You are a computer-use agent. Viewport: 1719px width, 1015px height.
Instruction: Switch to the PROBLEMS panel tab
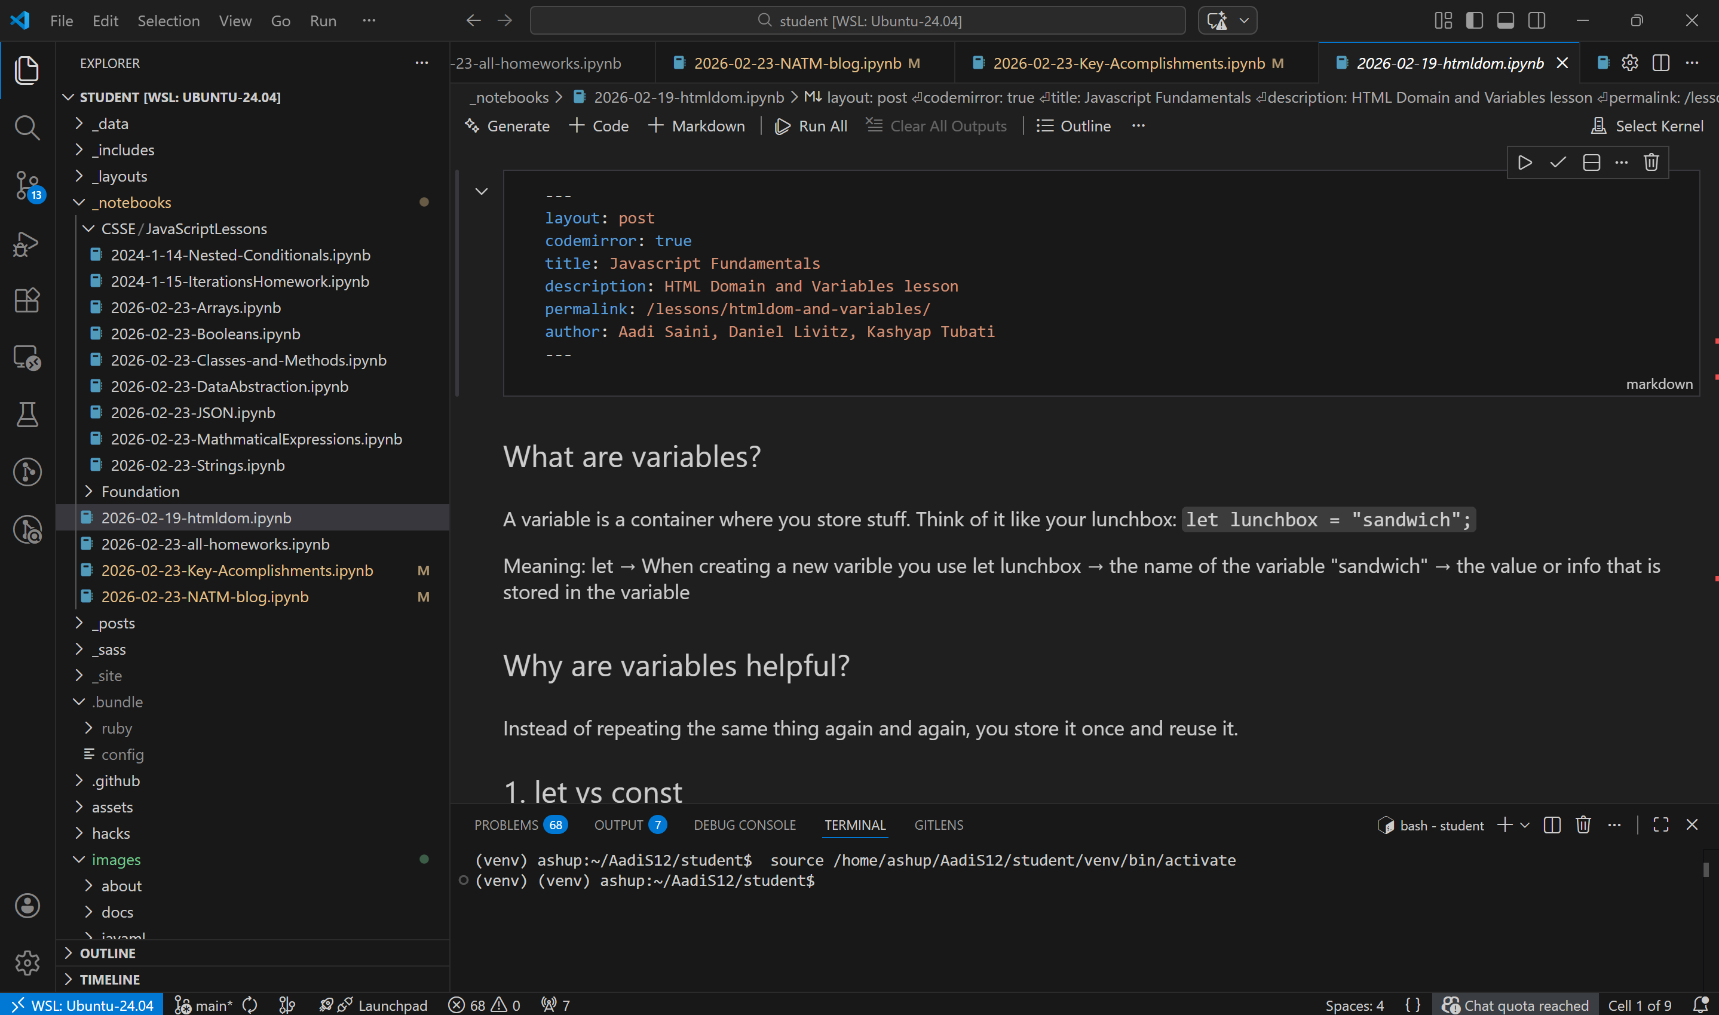520,825
